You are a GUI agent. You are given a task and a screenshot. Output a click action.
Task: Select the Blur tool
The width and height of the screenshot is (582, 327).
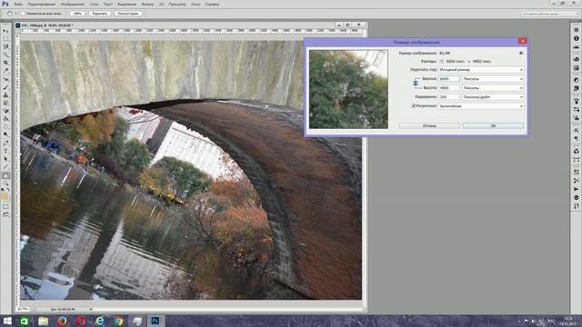(5, 127)
